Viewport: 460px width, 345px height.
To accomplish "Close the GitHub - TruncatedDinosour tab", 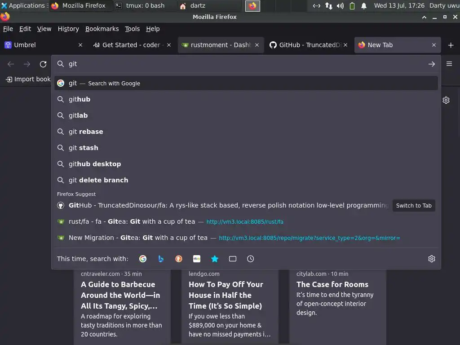I will [345, 45].
